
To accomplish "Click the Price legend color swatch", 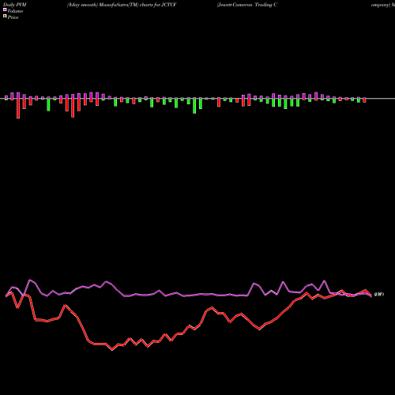I will pyautogui.click(x=5, y=17).
